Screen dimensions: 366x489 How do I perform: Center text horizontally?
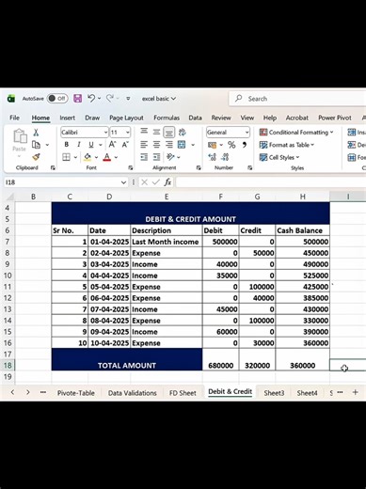click(156, 145)
